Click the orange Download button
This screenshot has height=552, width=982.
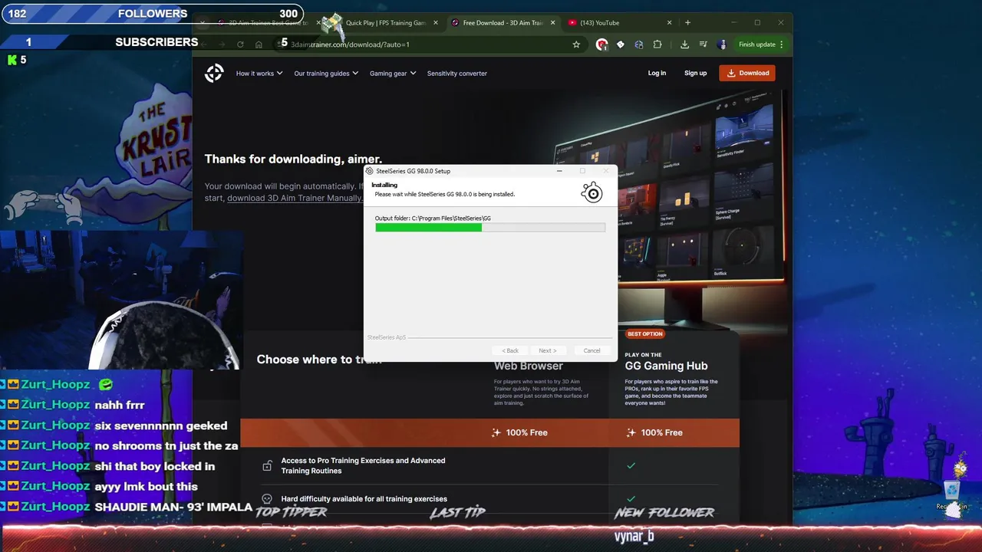pos(747,73)
